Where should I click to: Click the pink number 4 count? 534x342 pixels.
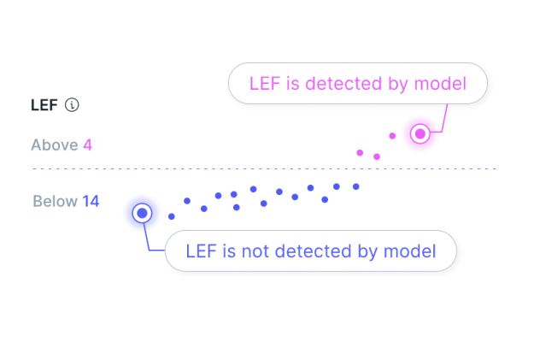tap(87, 144)
